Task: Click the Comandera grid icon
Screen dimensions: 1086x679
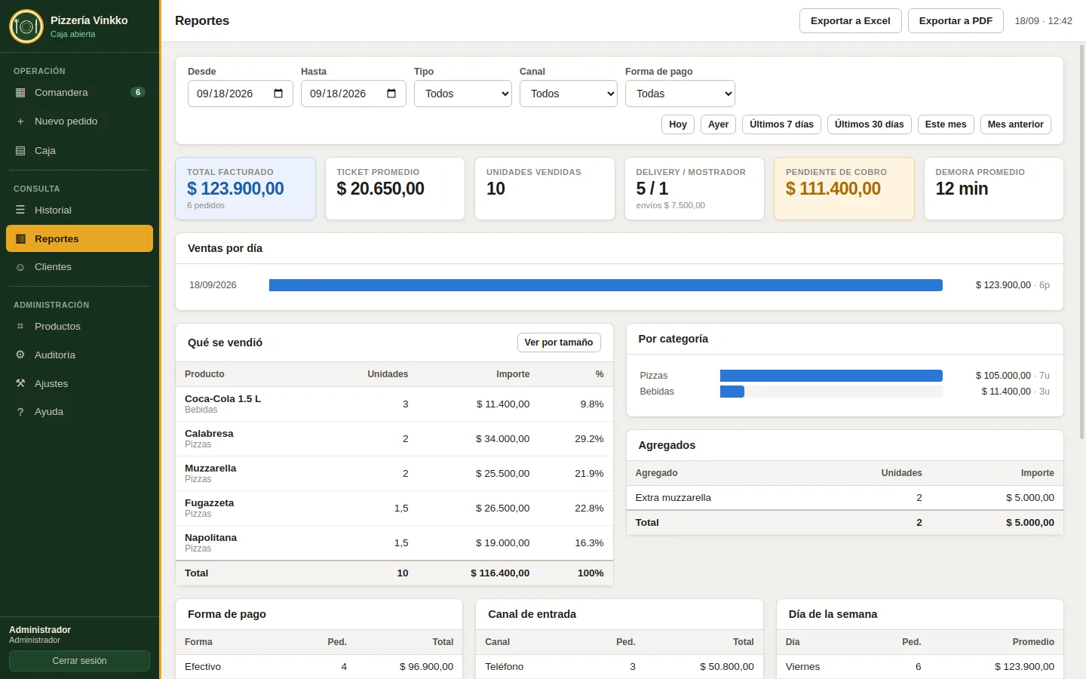Action: pos(20,93)
